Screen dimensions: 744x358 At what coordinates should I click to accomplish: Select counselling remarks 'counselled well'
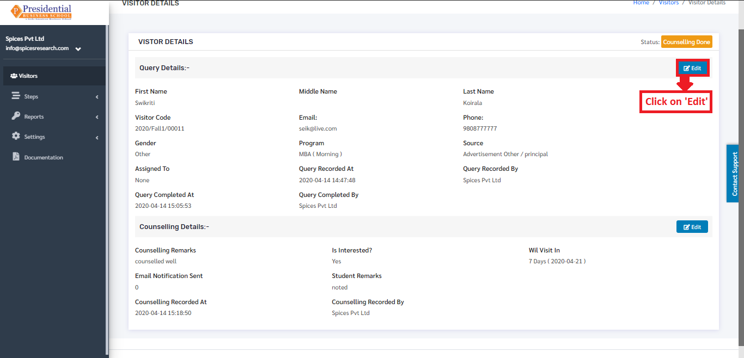156,261
